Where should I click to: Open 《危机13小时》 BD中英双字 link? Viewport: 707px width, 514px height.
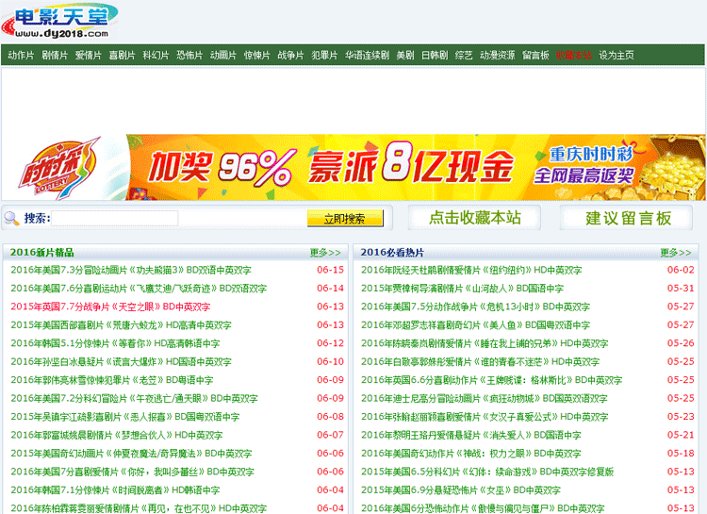[475, 307]
